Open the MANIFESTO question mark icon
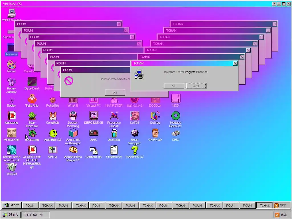Image resolution: width=292 pixels, height=219 pixels. (135, 150)
